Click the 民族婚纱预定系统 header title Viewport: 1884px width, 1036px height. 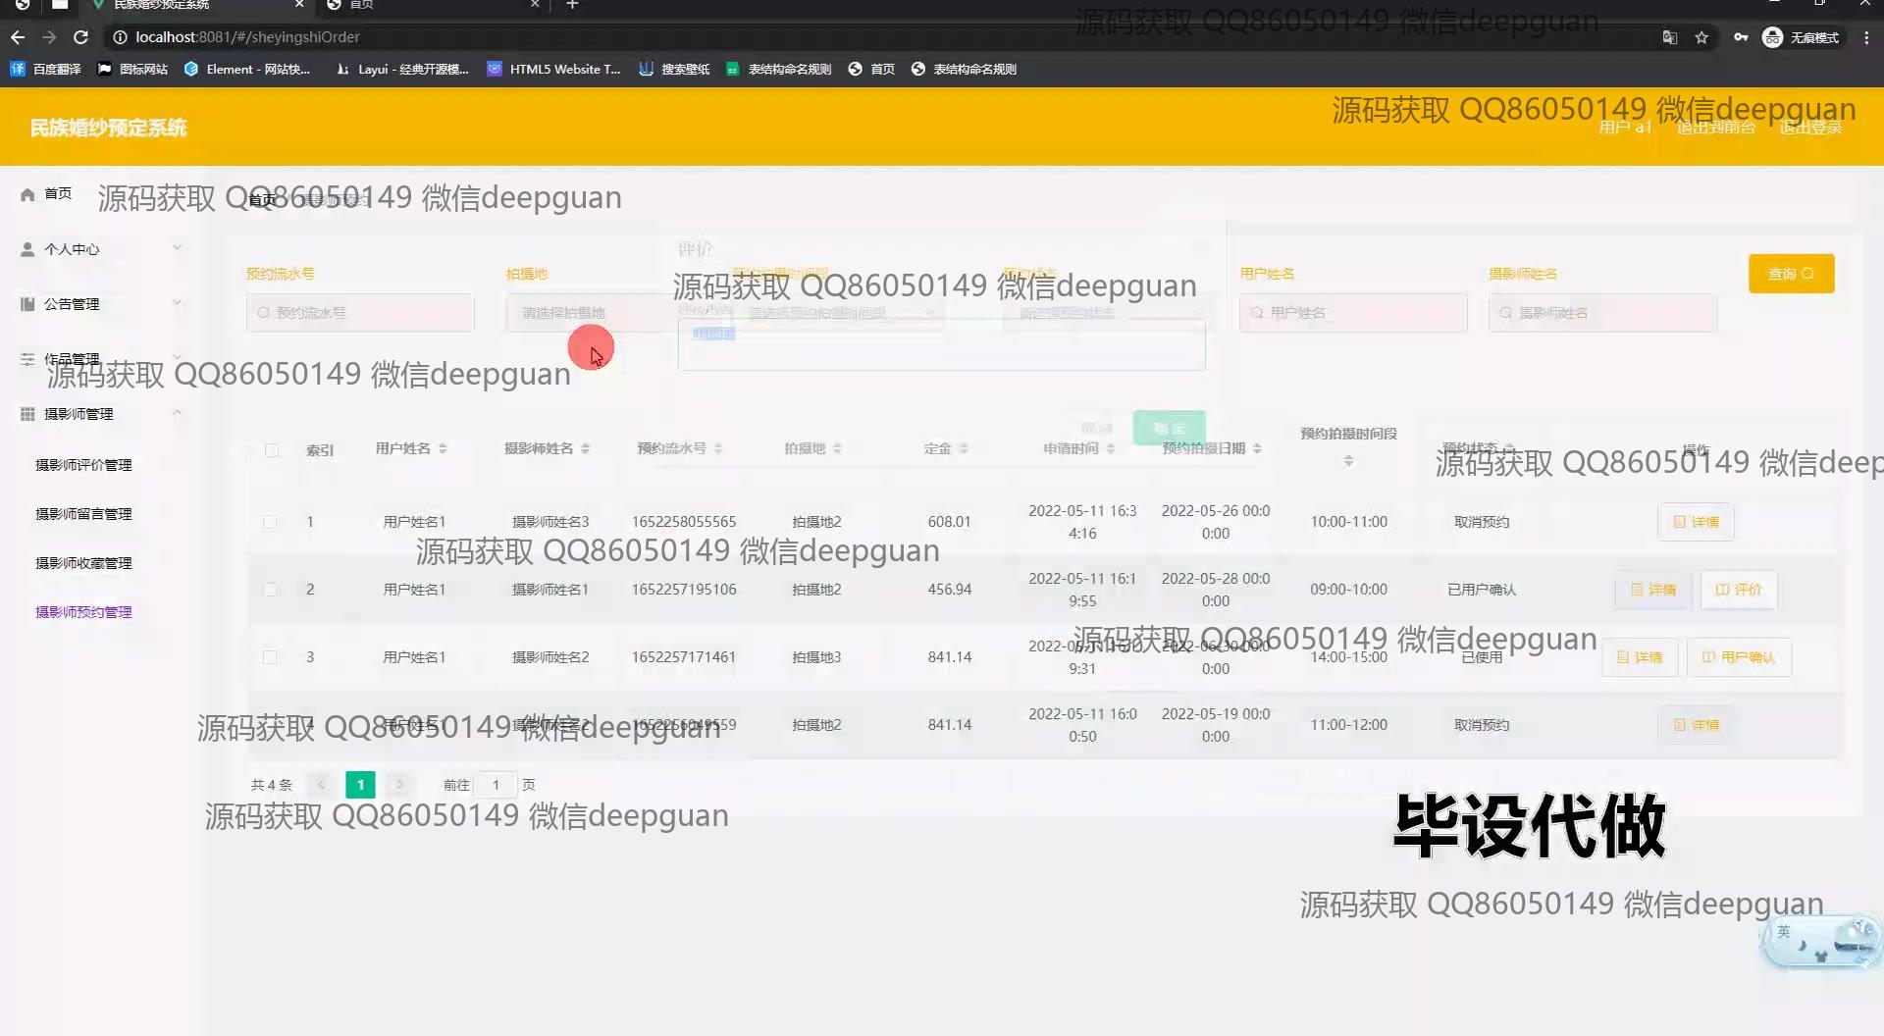point(108,128)
